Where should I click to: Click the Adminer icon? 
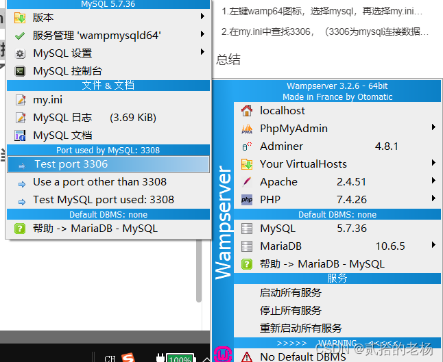[x=247, y=146]
